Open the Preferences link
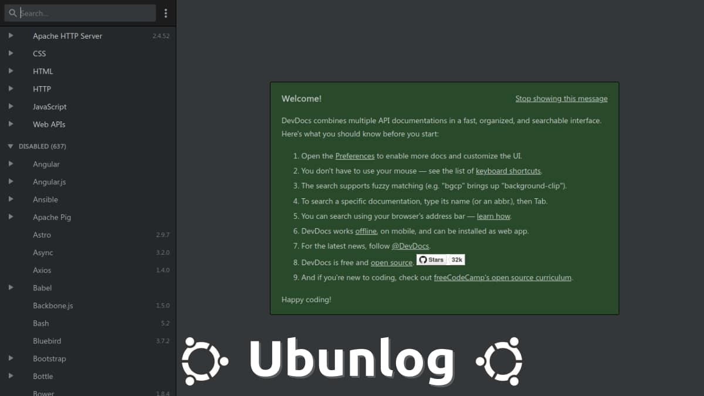Viewport: 704px width, 396px height. pos(355,156)
